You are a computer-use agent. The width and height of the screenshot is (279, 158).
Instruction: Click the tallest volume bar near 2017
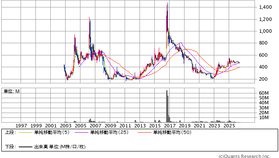click(x=167, y=106)
